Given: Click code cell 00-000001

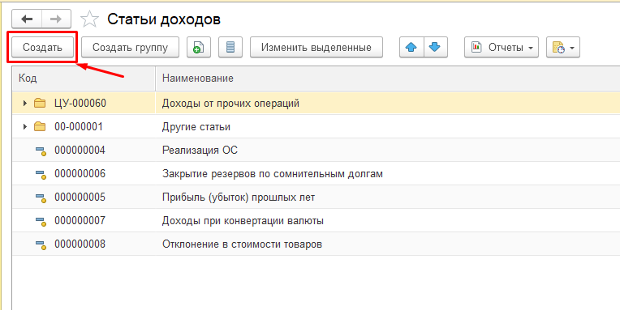Looking at the screenshot, I should point(79,126).
